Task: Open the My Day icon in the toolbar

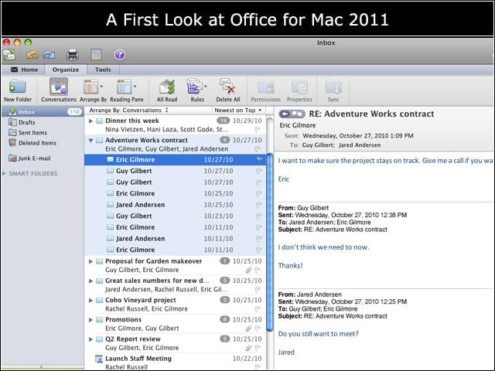Action: (96, 55)
